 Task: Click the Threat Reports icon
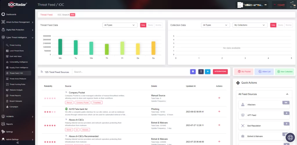pos(7,96)
